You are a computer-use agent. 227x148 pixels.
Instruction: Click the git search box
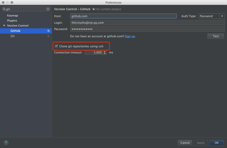26,9
